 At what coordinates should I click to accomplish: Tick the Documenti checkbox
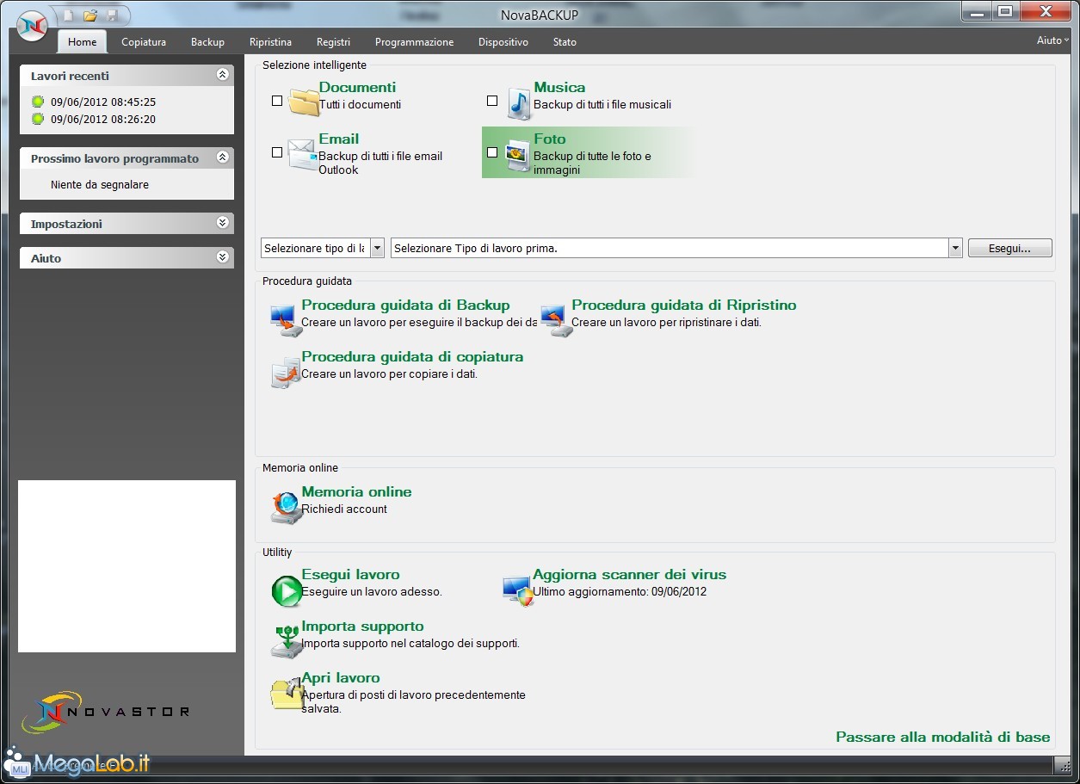[277, 101]
